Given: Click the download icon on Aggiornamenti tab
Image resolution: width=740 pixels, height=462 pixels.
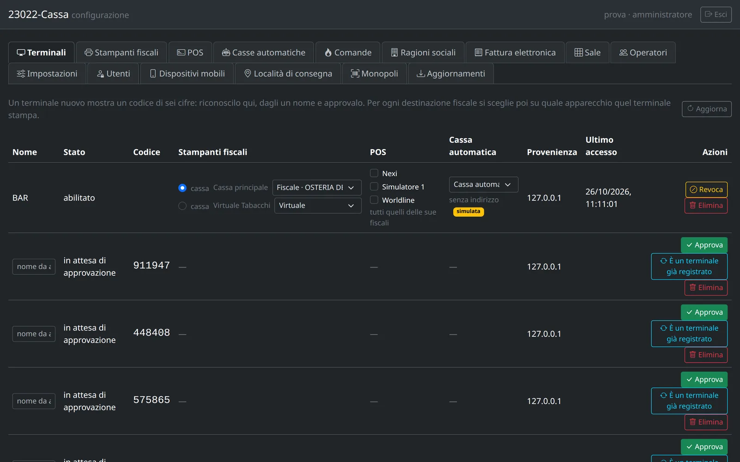Looking at the screenshot, I should (421, 73).
